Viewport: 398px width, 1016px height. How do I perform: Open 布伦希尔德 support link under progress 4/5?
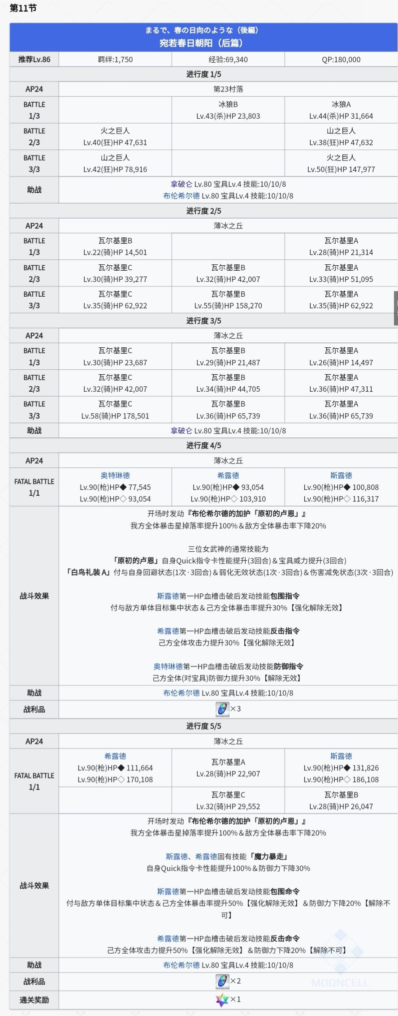pos(182,693)
